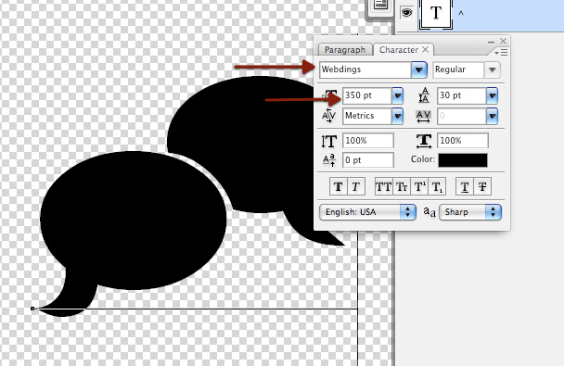Viewport: 564px width, 366px height.
Task: Collapse the Character panel using minimize dash
Action: pos(491,42)
